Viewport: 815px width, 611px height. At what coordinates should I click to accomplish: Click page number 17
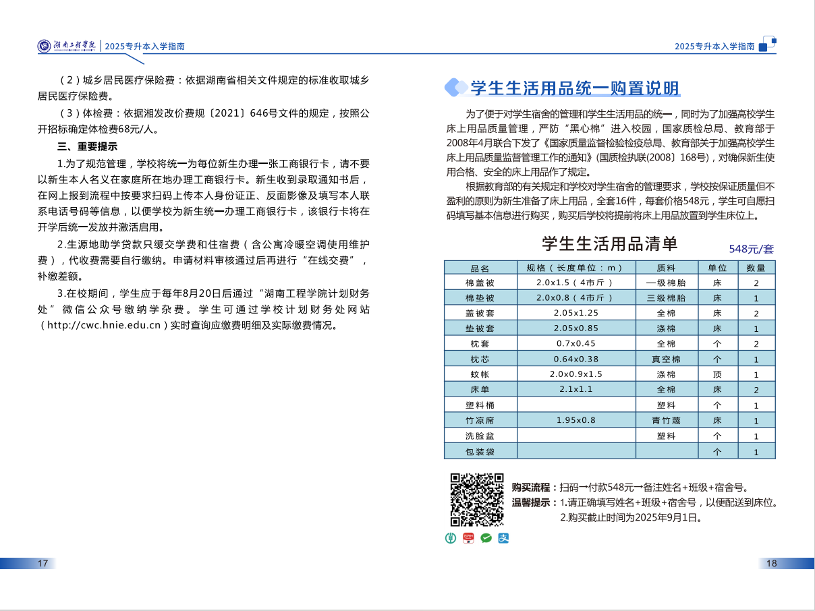point(43,563)
